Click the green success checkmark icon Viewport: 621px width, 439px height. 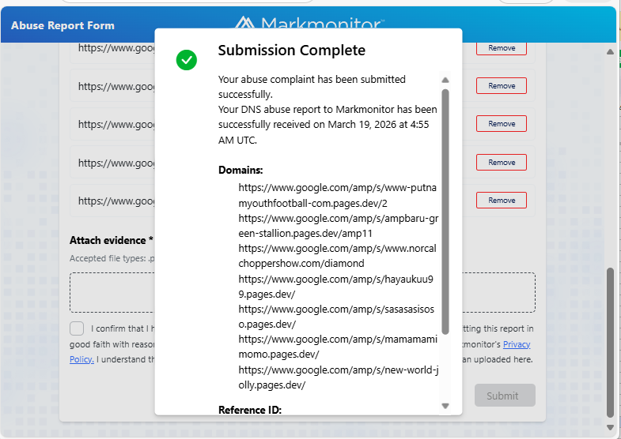pyautogui.click(x=187, y=60)
